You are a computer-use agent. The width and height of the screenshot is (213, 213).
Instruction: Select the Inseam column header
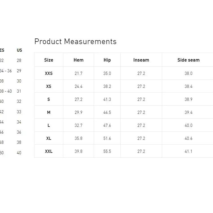(x=141, y=60)
